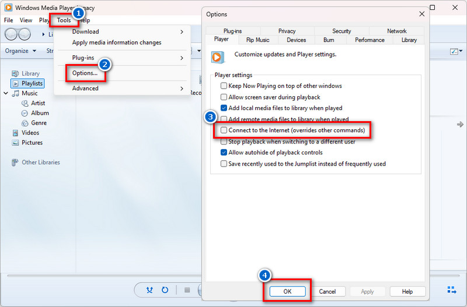This screenshot has height=307, width=467.
Task: Open the View menu
Action: (26, 20)
